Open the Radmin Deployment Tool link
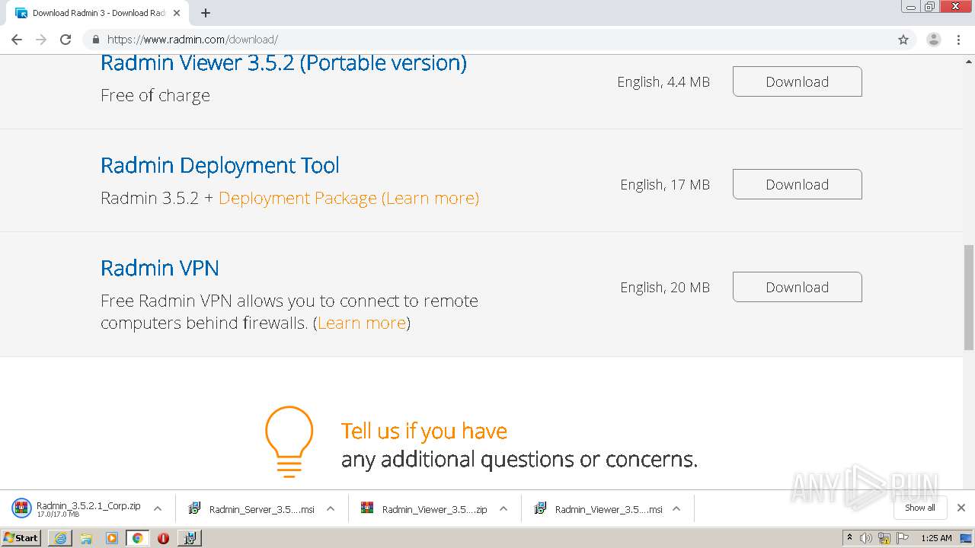The width and height of the screenshot is (975, 548). (220, 165)
